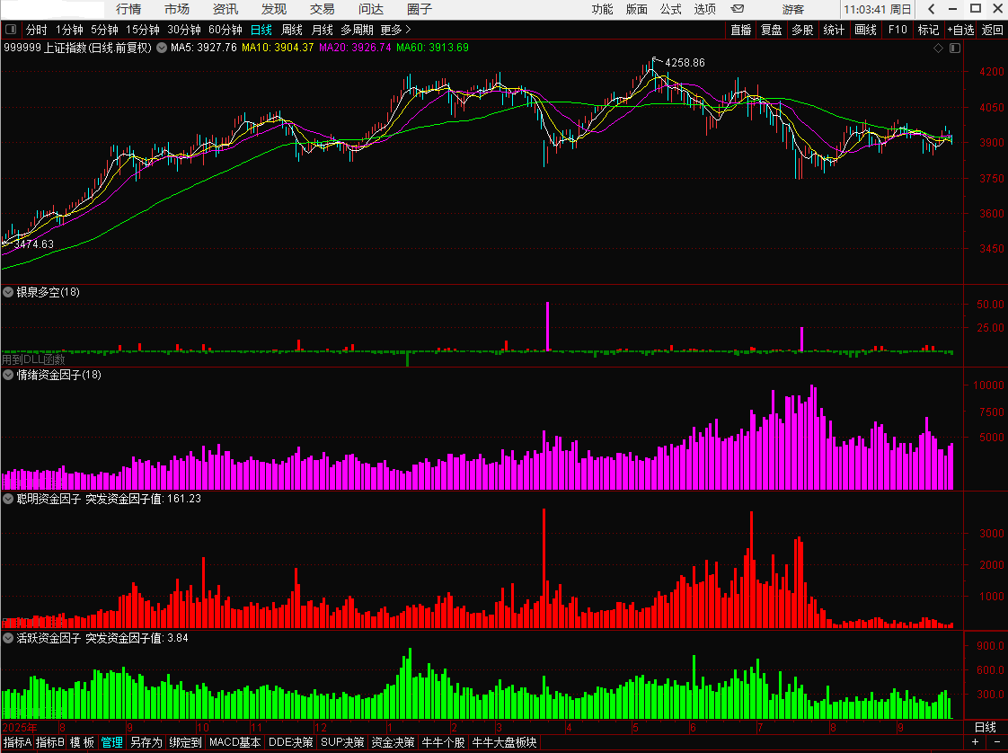Click the back arrow in the title bar
Viewport: 1008px width, 753px height.
point(932,9)
